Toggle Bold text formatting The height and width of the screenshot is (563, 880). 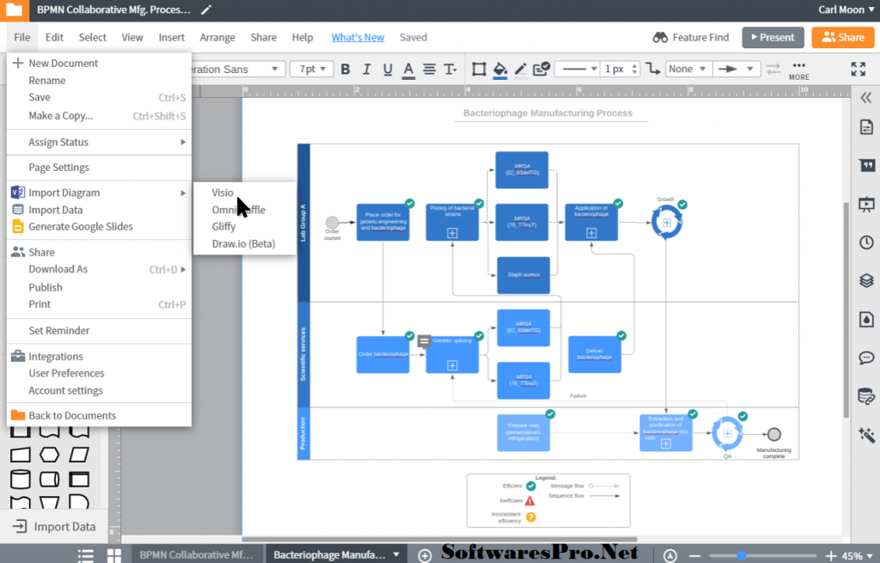tap(345, 70)
